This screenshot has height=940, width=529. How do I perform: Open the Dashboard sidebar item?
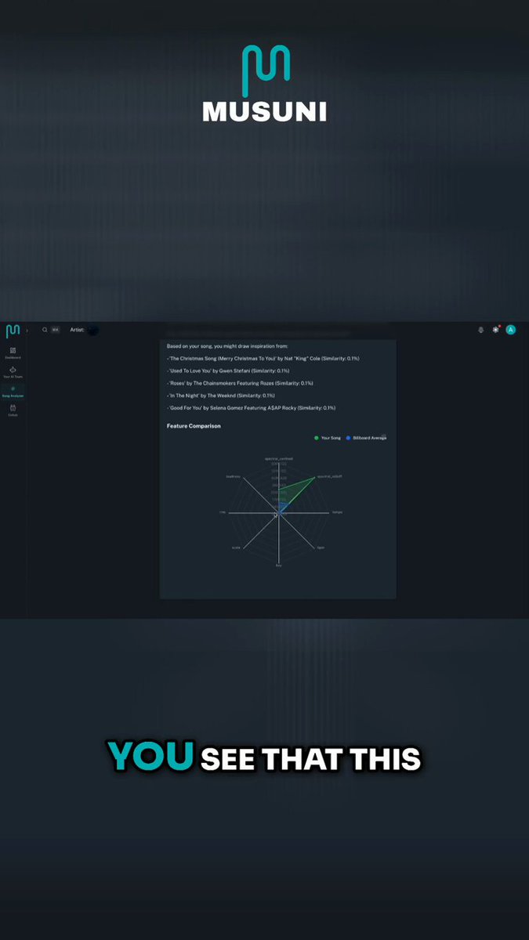click(x=13, y=352)
